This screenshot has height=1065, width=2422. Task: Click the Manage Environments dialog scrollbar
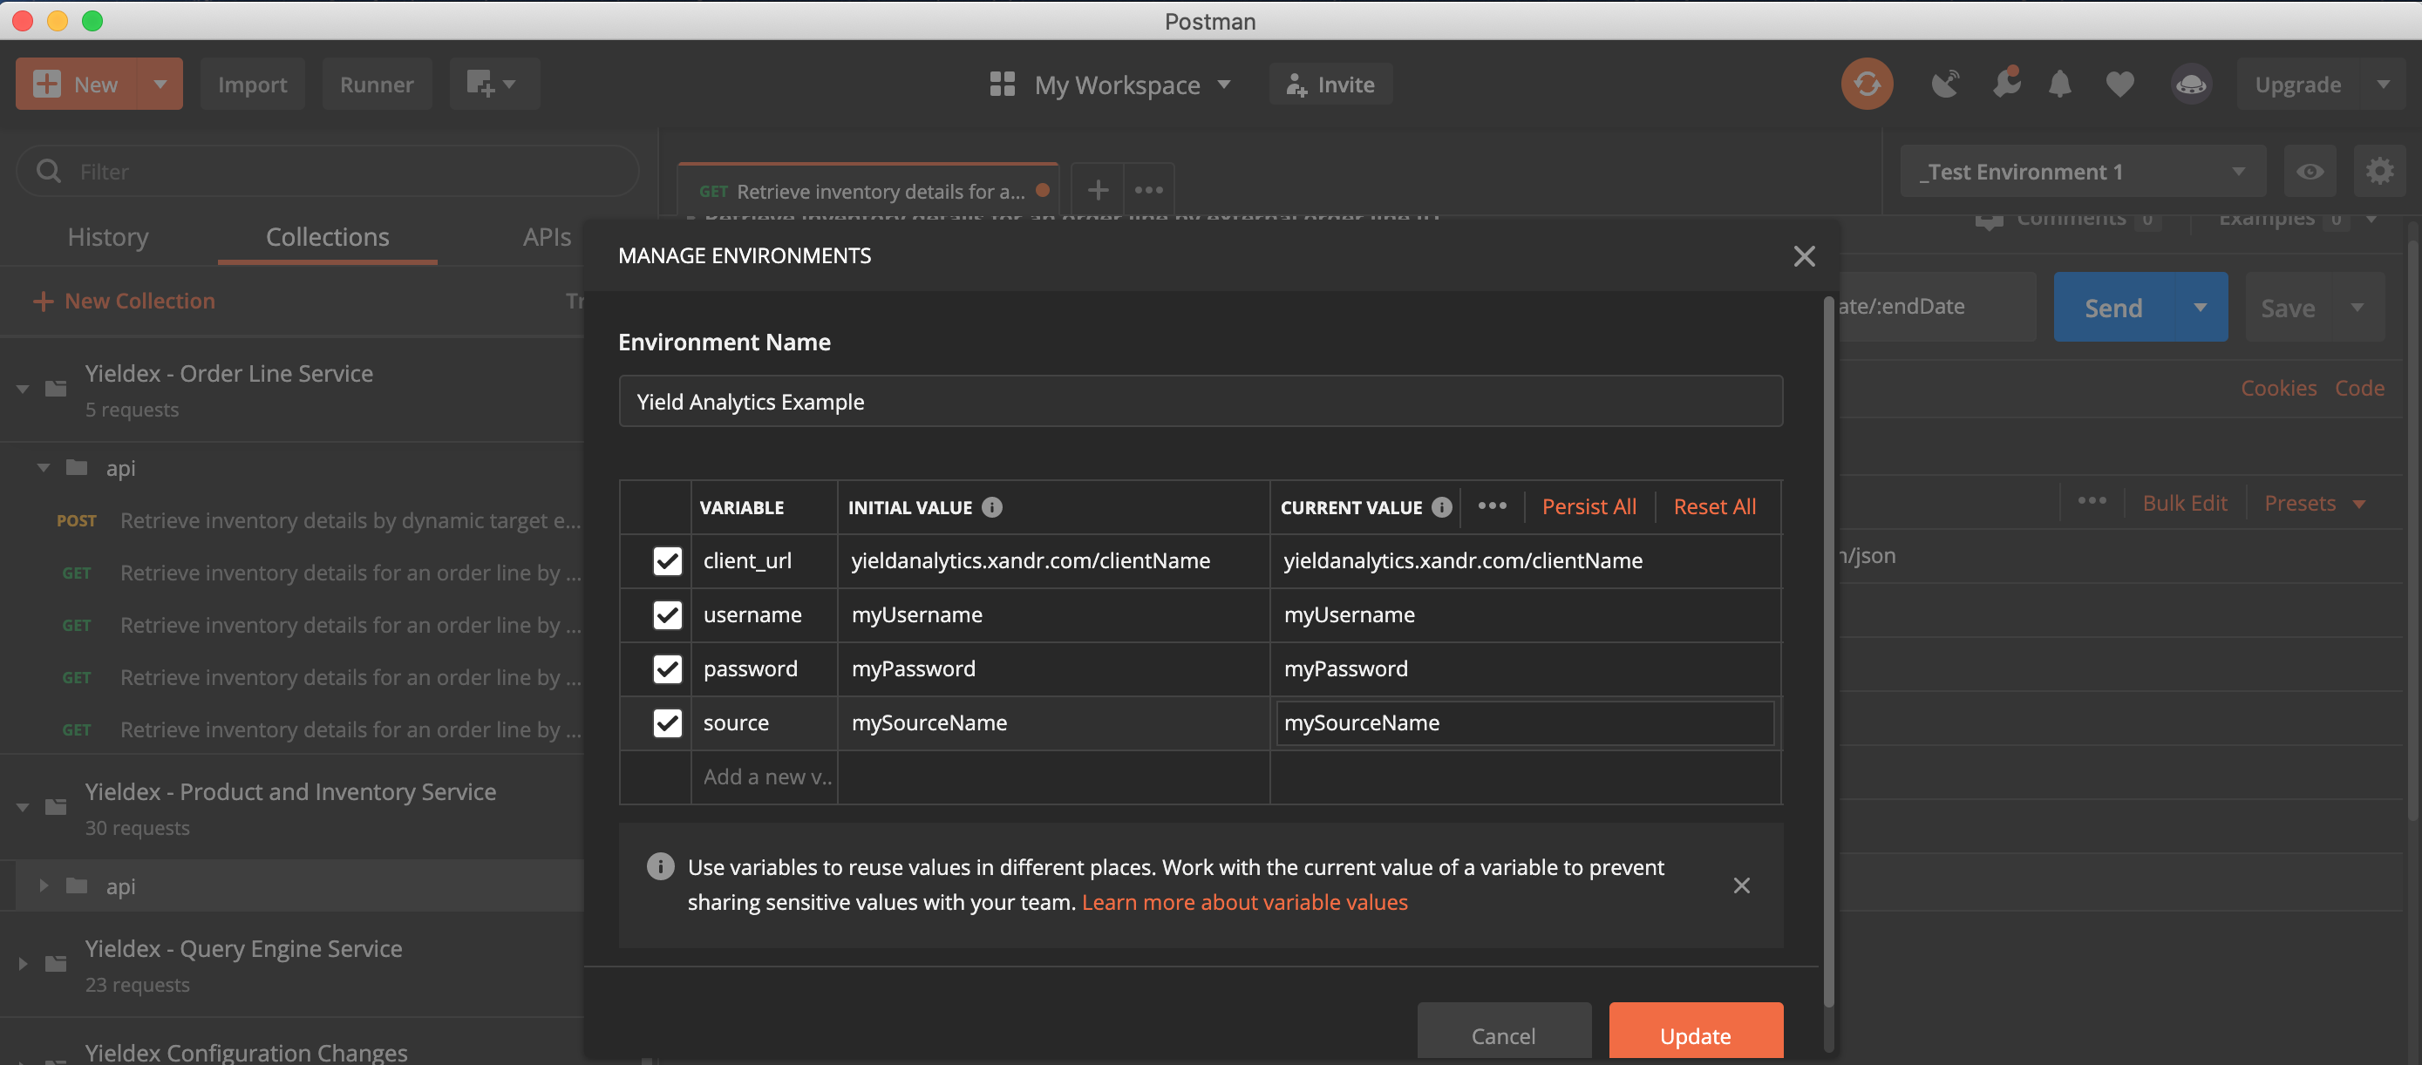(x=1827, y=648)
